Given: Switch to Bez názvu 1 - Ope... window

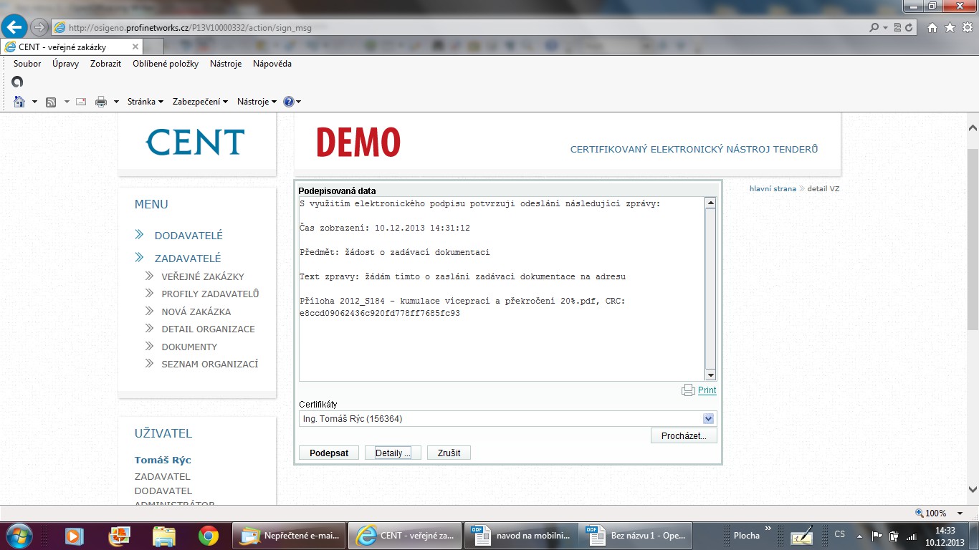Looking at the screenshot, I should (636, 535).
